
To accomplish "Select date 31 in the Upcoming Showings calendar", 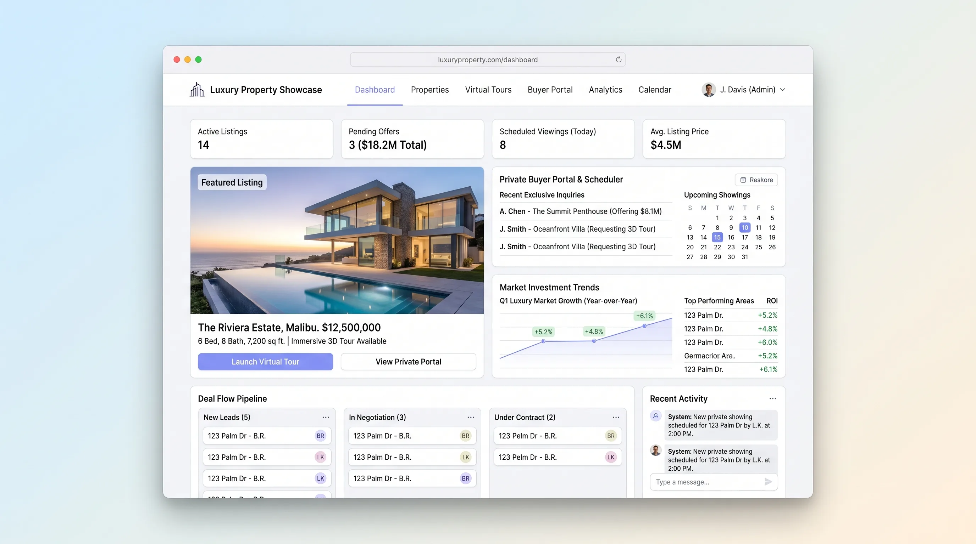I will click(x=744, y=257).
